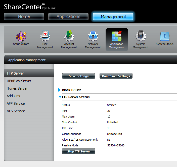Select the Management tab
Screen dimensions: 177x167
tap(113, 17)
